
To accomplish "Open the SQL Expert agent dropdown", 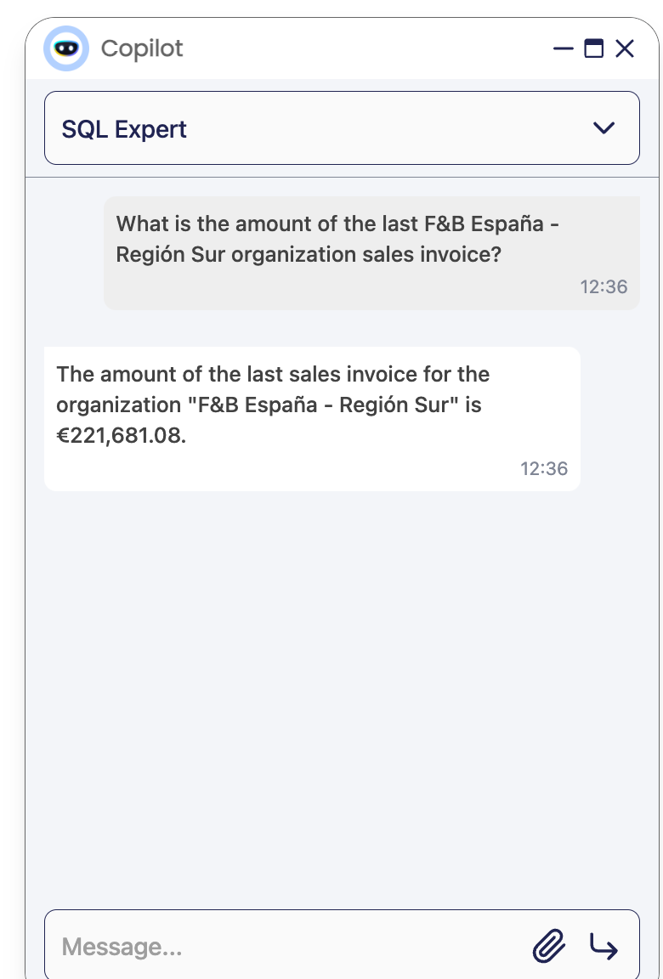I will [x=342, y=128].
